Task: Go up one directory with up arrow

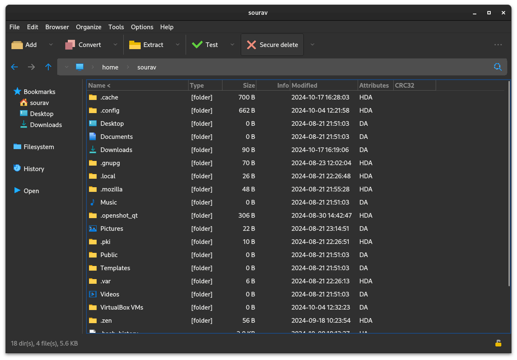Action: point(48,67)
